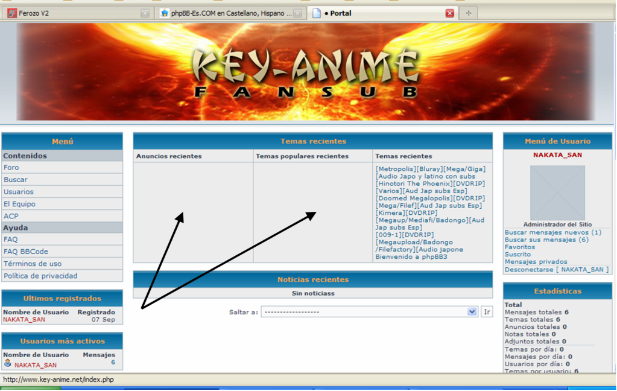This screenshot has height=391, width=617.
Task: Open the ACP admin link
Action: coord(11,216)
